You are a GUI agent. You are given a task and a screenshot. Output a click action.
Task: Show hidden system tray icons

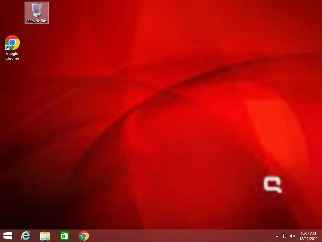click(x=277, y=236)
